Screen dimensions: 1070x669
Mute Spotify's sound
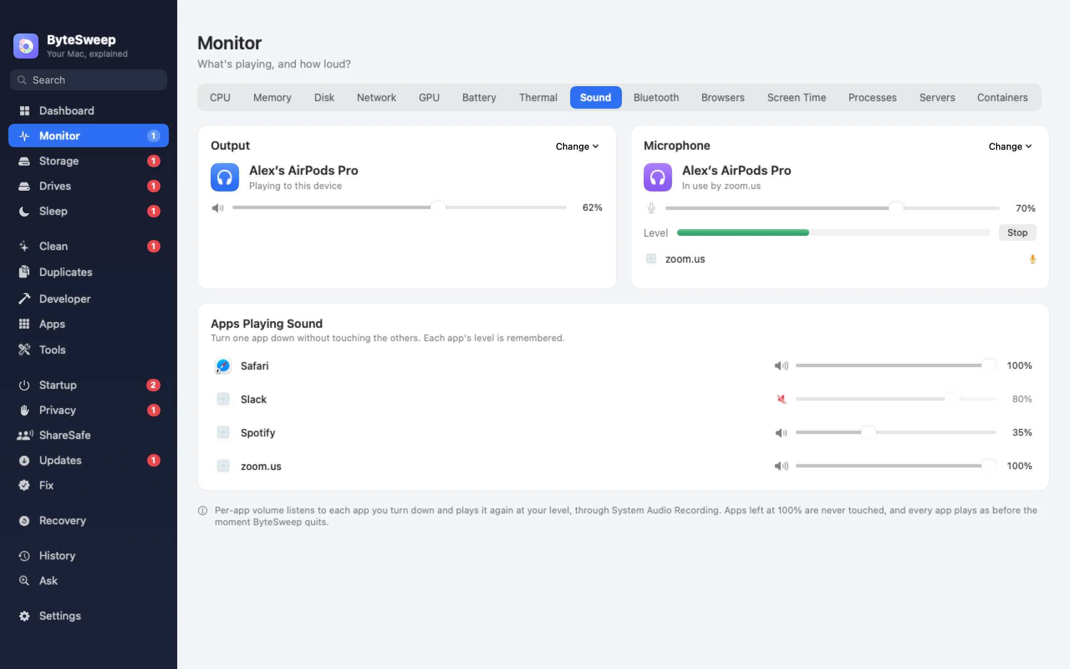click(781, 432)
